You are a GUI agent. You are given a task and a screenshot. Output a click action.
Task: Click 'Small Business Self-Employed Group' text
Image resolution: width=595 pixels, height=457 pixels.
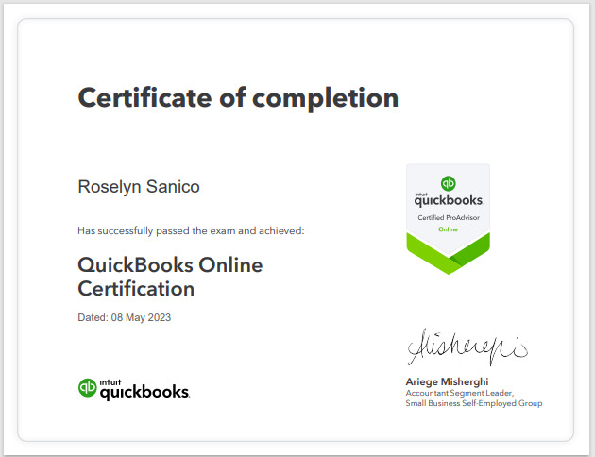pos(474,403)
